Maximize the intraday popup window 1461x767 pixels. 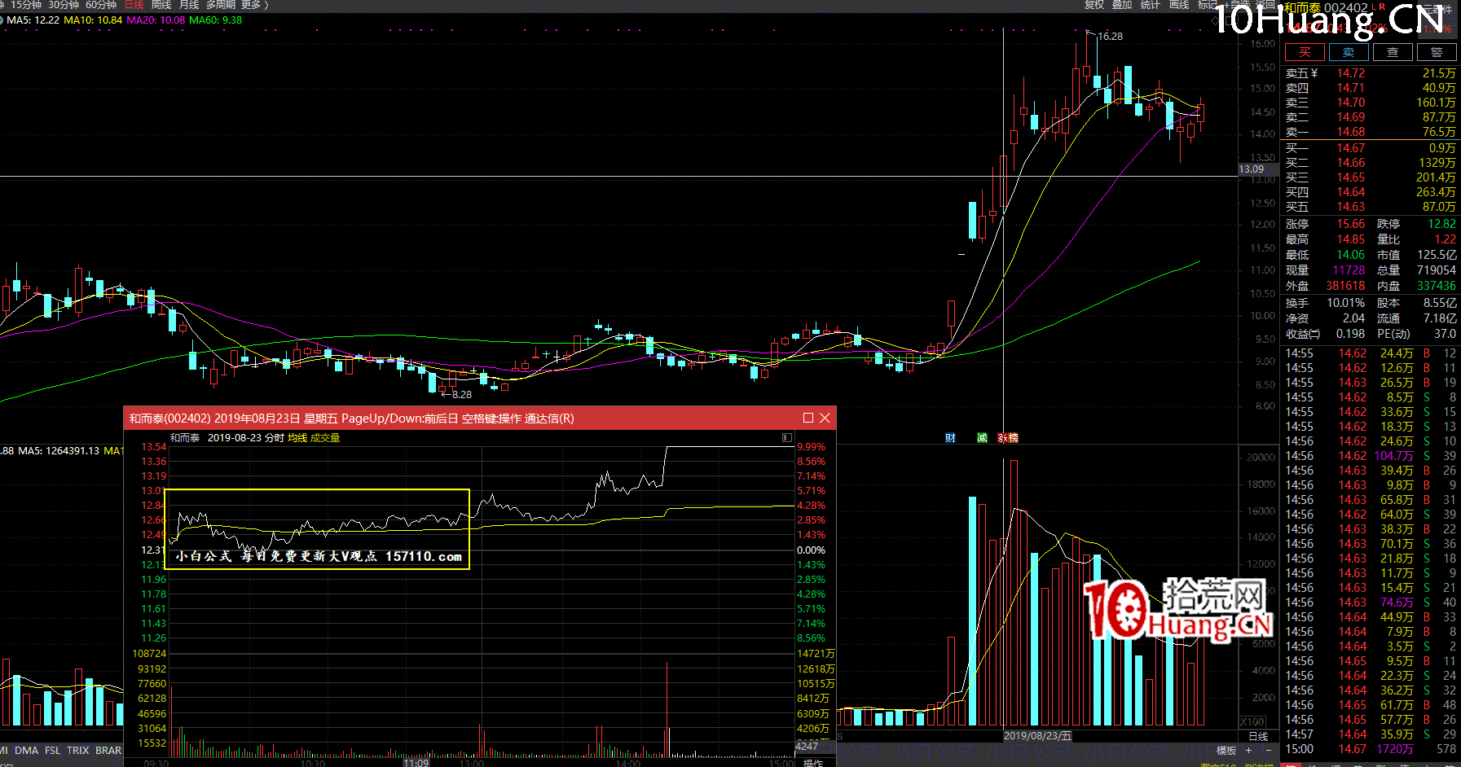[x=808, y=419]
